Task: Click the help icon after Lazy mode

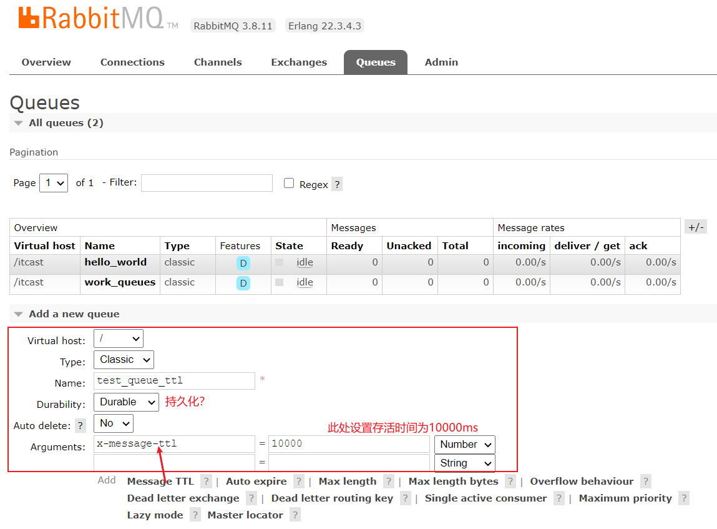Action: 195,515
